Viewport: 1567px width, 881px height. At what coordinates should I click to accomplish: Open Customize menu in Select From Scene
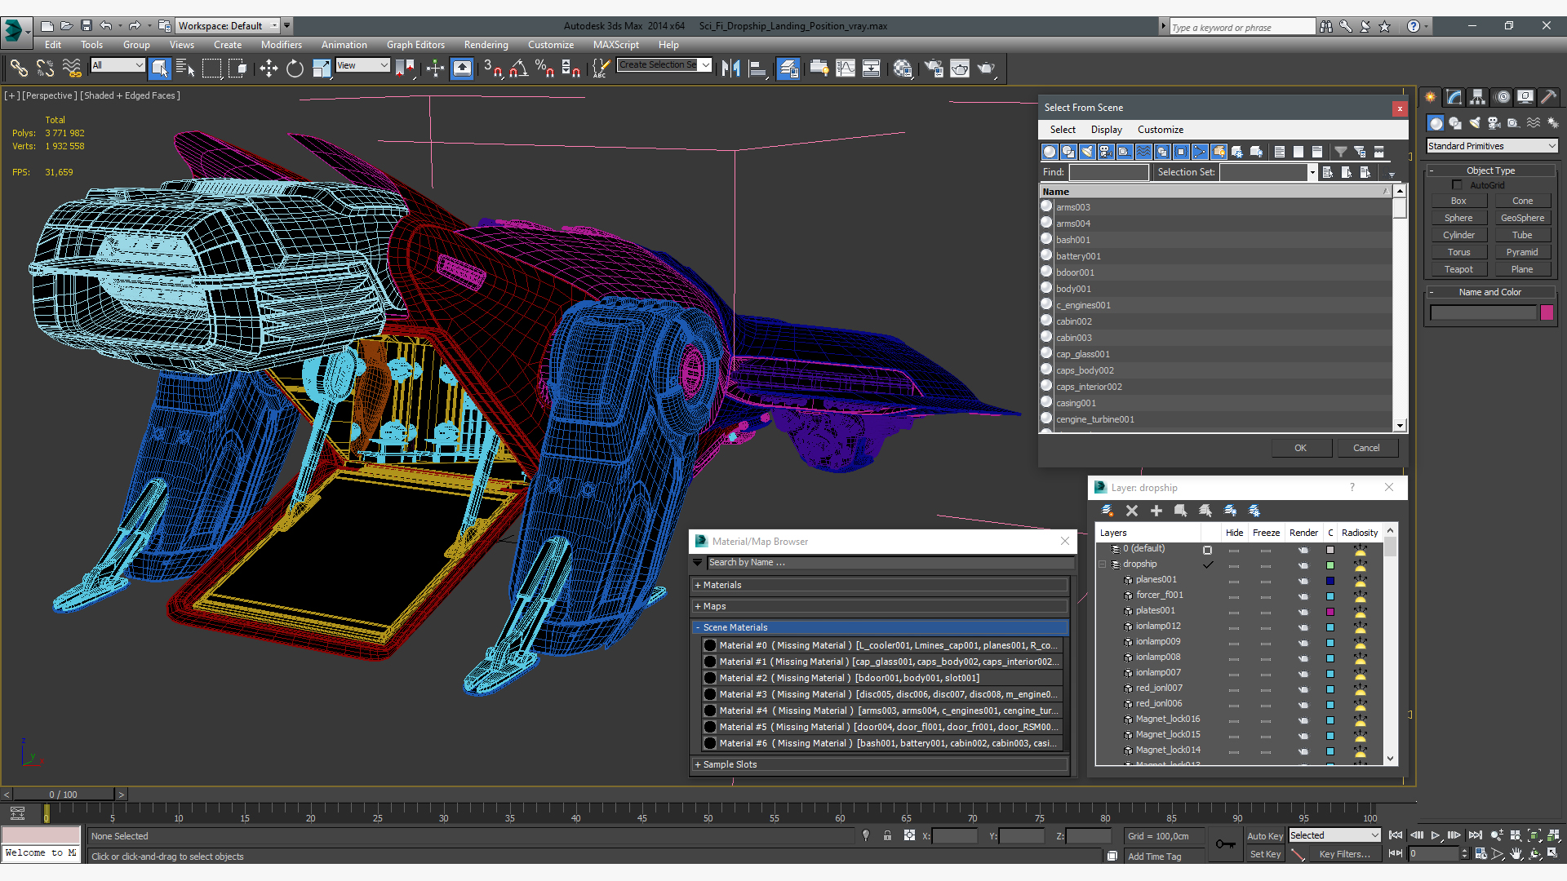(1160, 130)
